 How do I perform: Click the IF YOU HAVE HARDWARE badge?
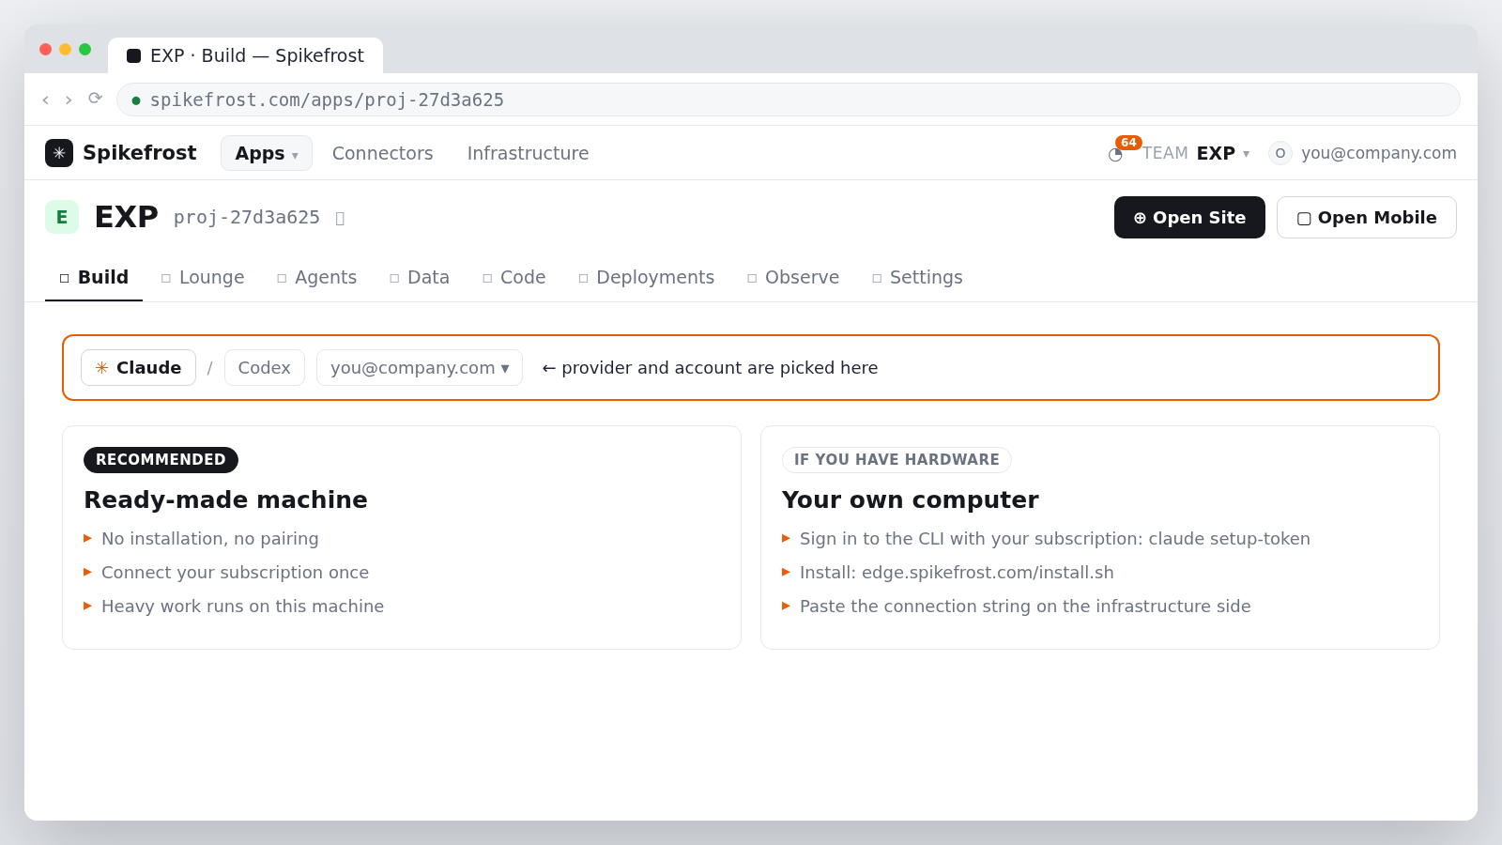click(897, 460)
